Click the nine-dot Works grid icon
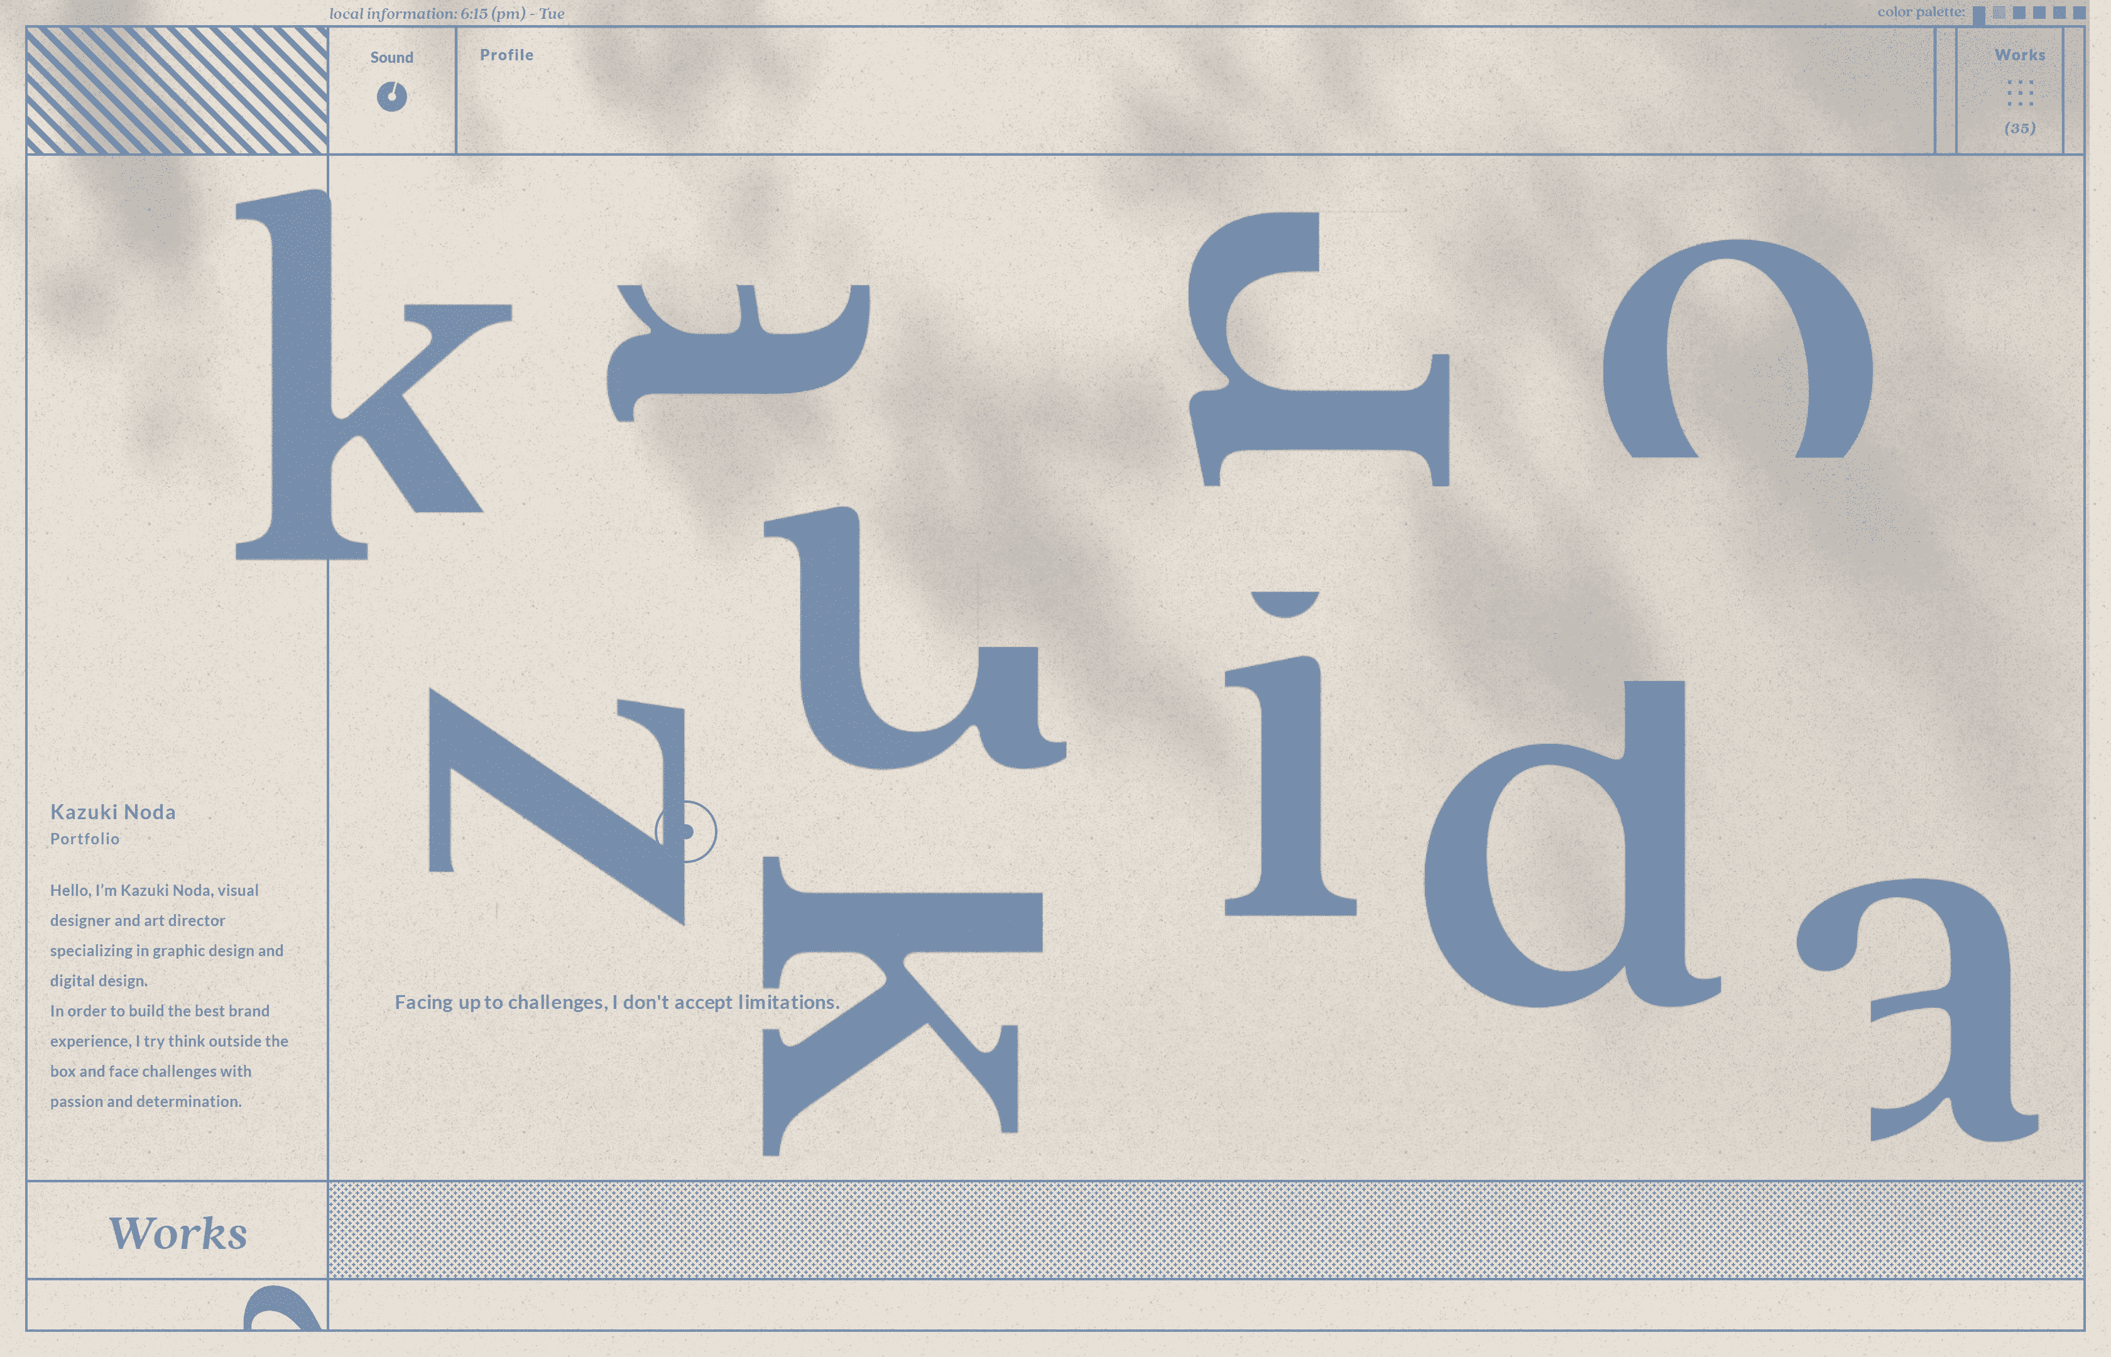2111x1357 pixels. coord(2019,92)
